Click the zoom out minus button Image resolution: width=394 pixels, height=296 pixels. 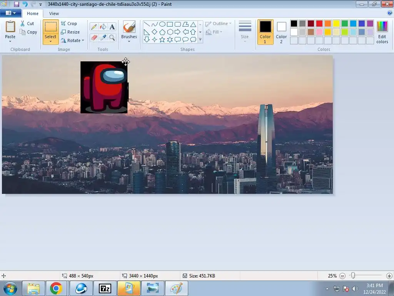point(342,276)
